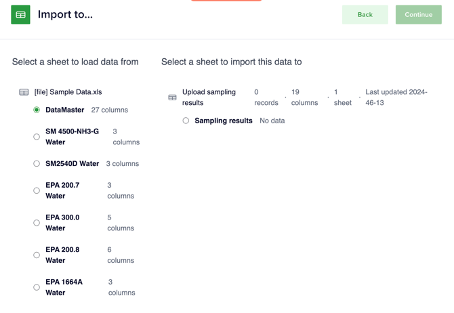Select the SM 4500-NH3-G Water radio button

click(37, 137)
